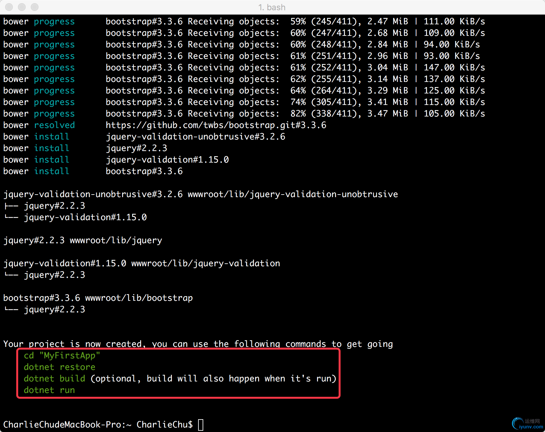545x432 pixels.
Task: Click the green zoom window button
Action: [x=35, y=7]
